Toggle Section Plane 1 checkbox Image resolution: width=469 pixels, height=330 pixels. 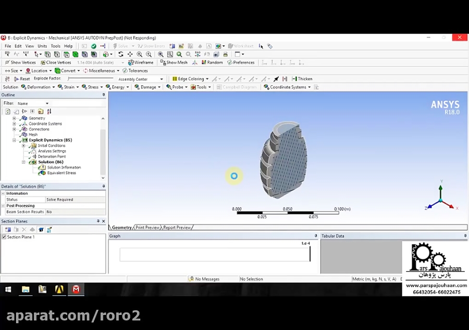coord(5,236)
